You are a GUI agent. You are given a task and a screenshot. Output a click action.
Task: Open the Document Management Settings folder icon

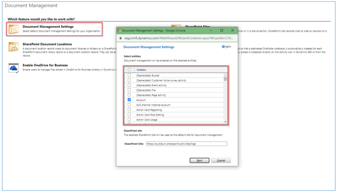[x=14, y=29]
